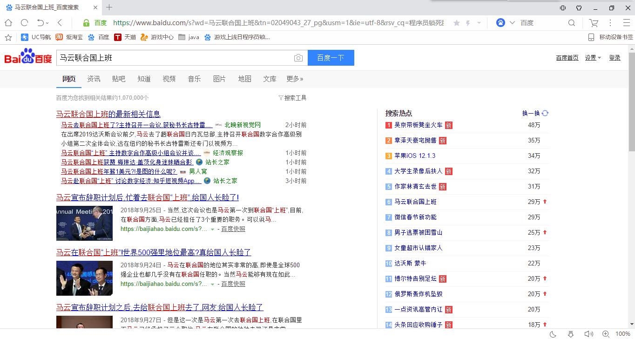Screen dimensions: 635x339
Task: Expand the 设置 dropdown menu
Action: point(593,58)
